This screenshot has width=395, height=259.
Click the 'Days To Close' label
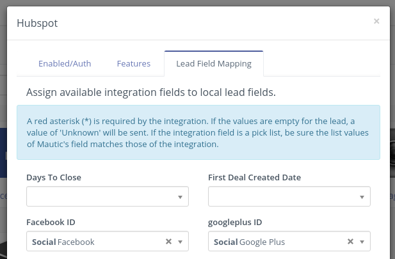click(x=54, y=177)
